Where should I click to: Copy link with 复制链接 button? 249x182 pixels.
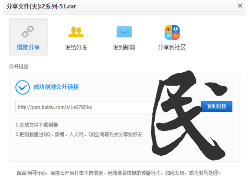(x=216, y=106)
